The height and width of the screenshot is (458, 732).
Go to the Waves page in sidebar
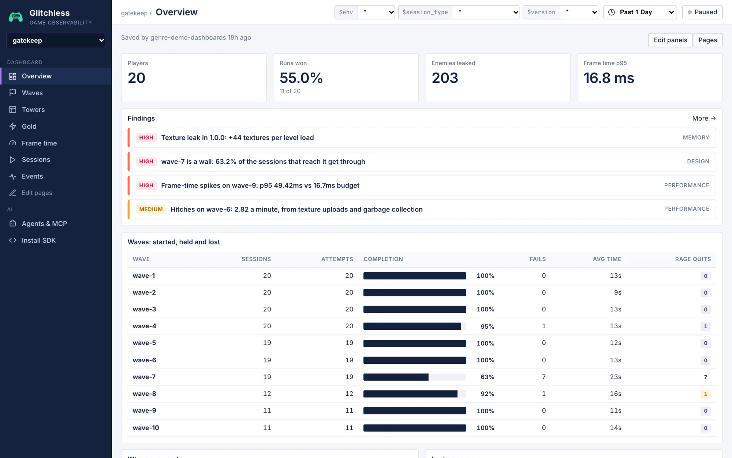56,93
